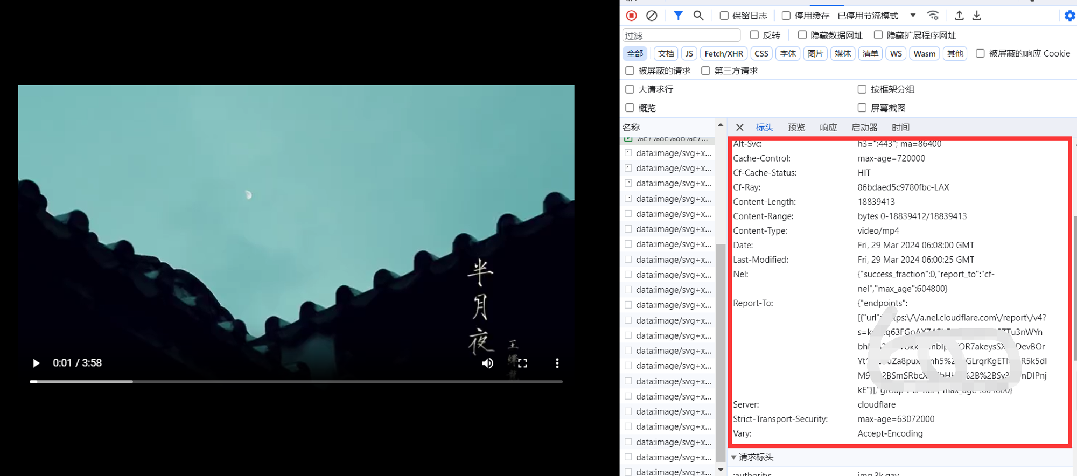Enable 停用缓存 checkbox
Screen dimensions: 1077x476
[x=786, y=16]
